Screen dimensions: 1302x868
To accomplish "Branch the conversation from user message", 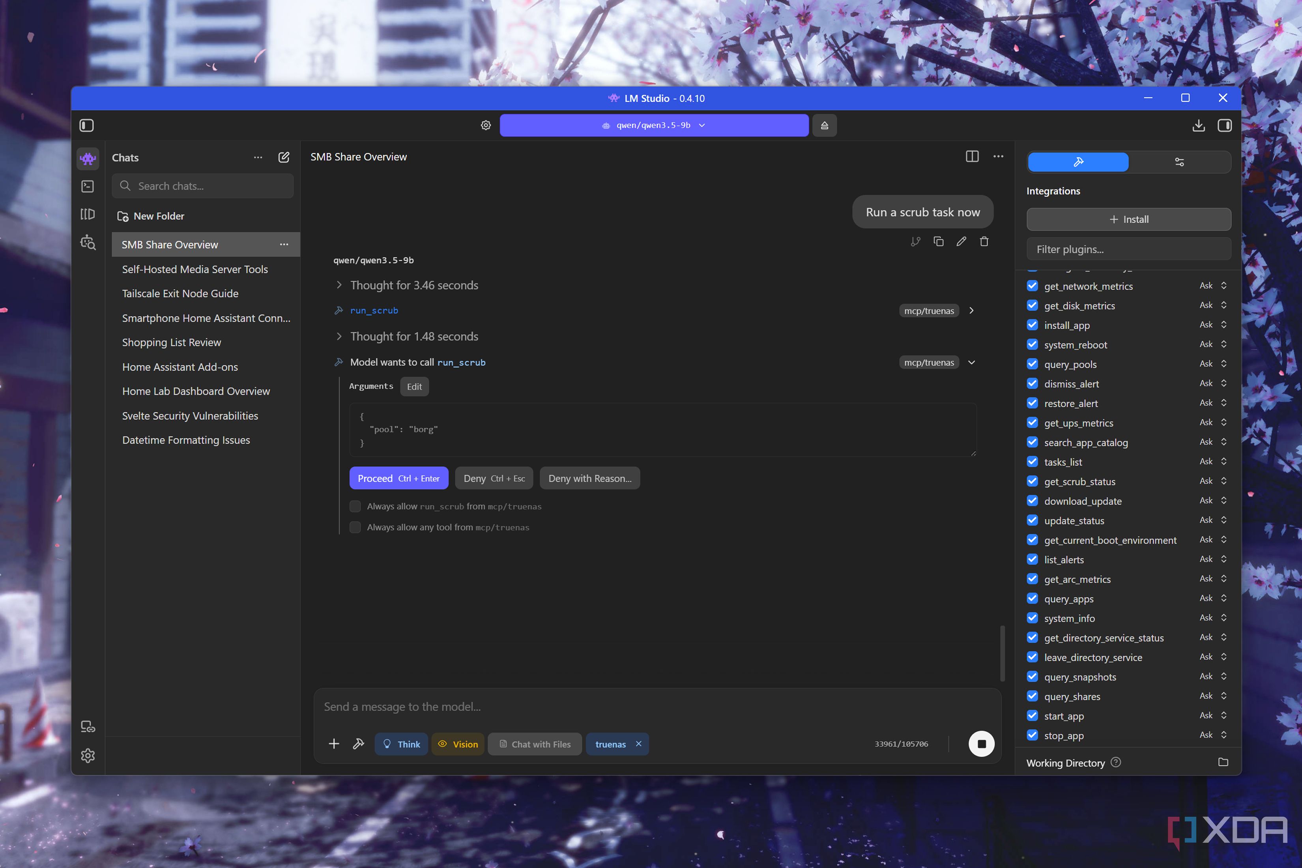I will [x=916, y=241].
